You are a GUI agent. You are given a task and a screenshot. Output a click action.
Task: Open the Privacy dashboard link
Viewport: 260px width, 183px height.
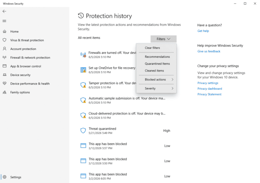210,88
